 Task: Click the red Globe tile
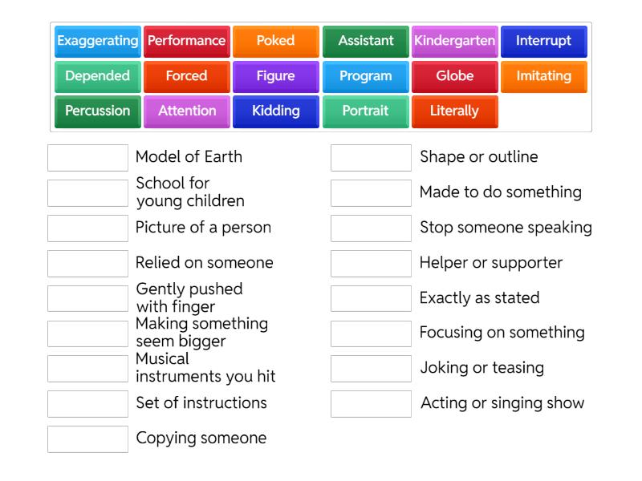(455, 76)
